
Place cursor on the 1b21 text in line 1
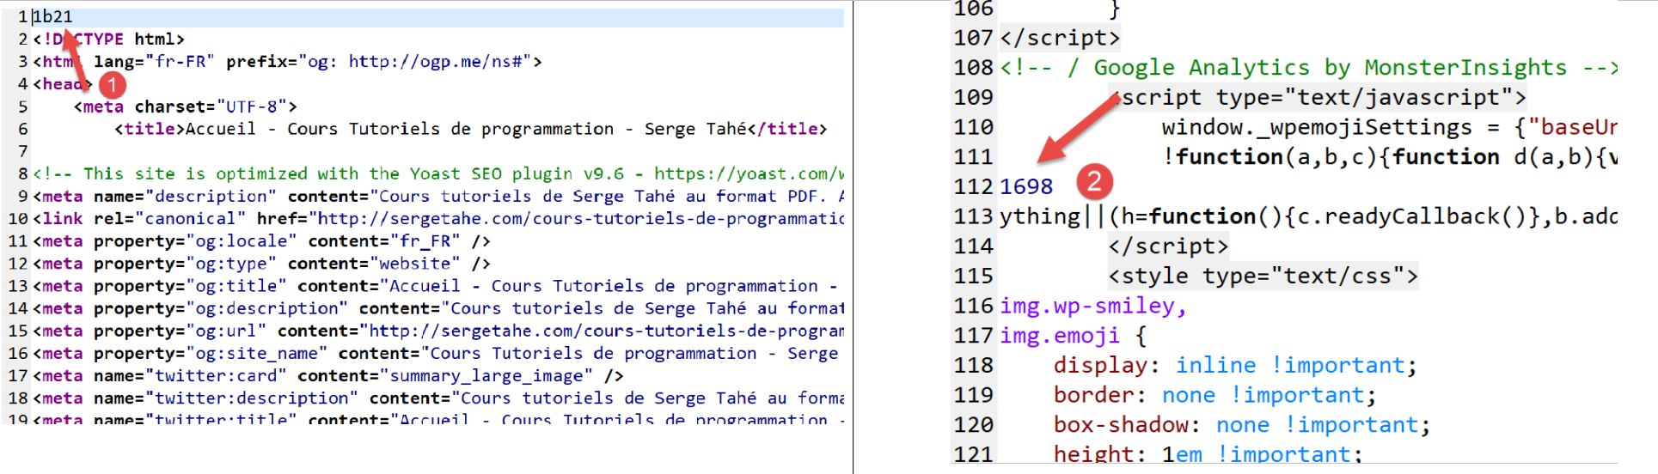click(53, 17)
